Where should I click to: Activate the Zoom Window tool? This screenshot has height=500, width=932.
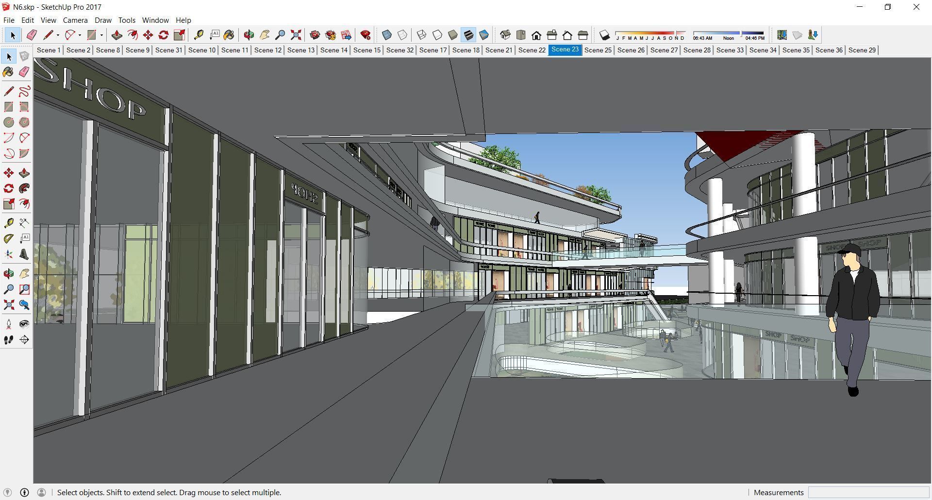24,289
